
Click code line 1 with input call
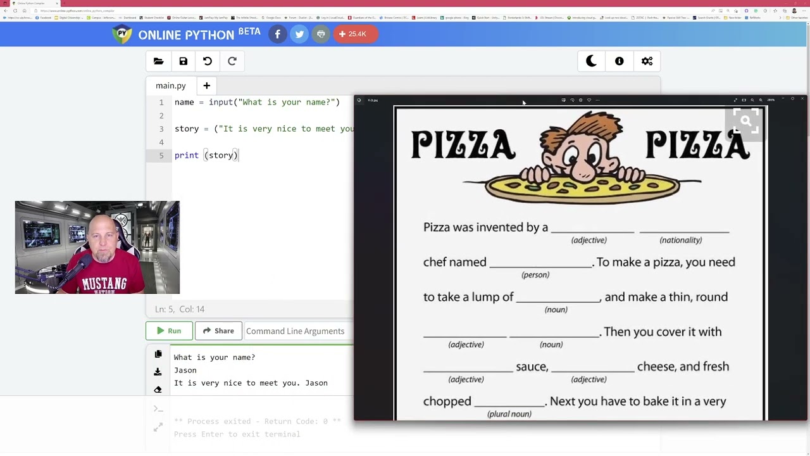257,102
